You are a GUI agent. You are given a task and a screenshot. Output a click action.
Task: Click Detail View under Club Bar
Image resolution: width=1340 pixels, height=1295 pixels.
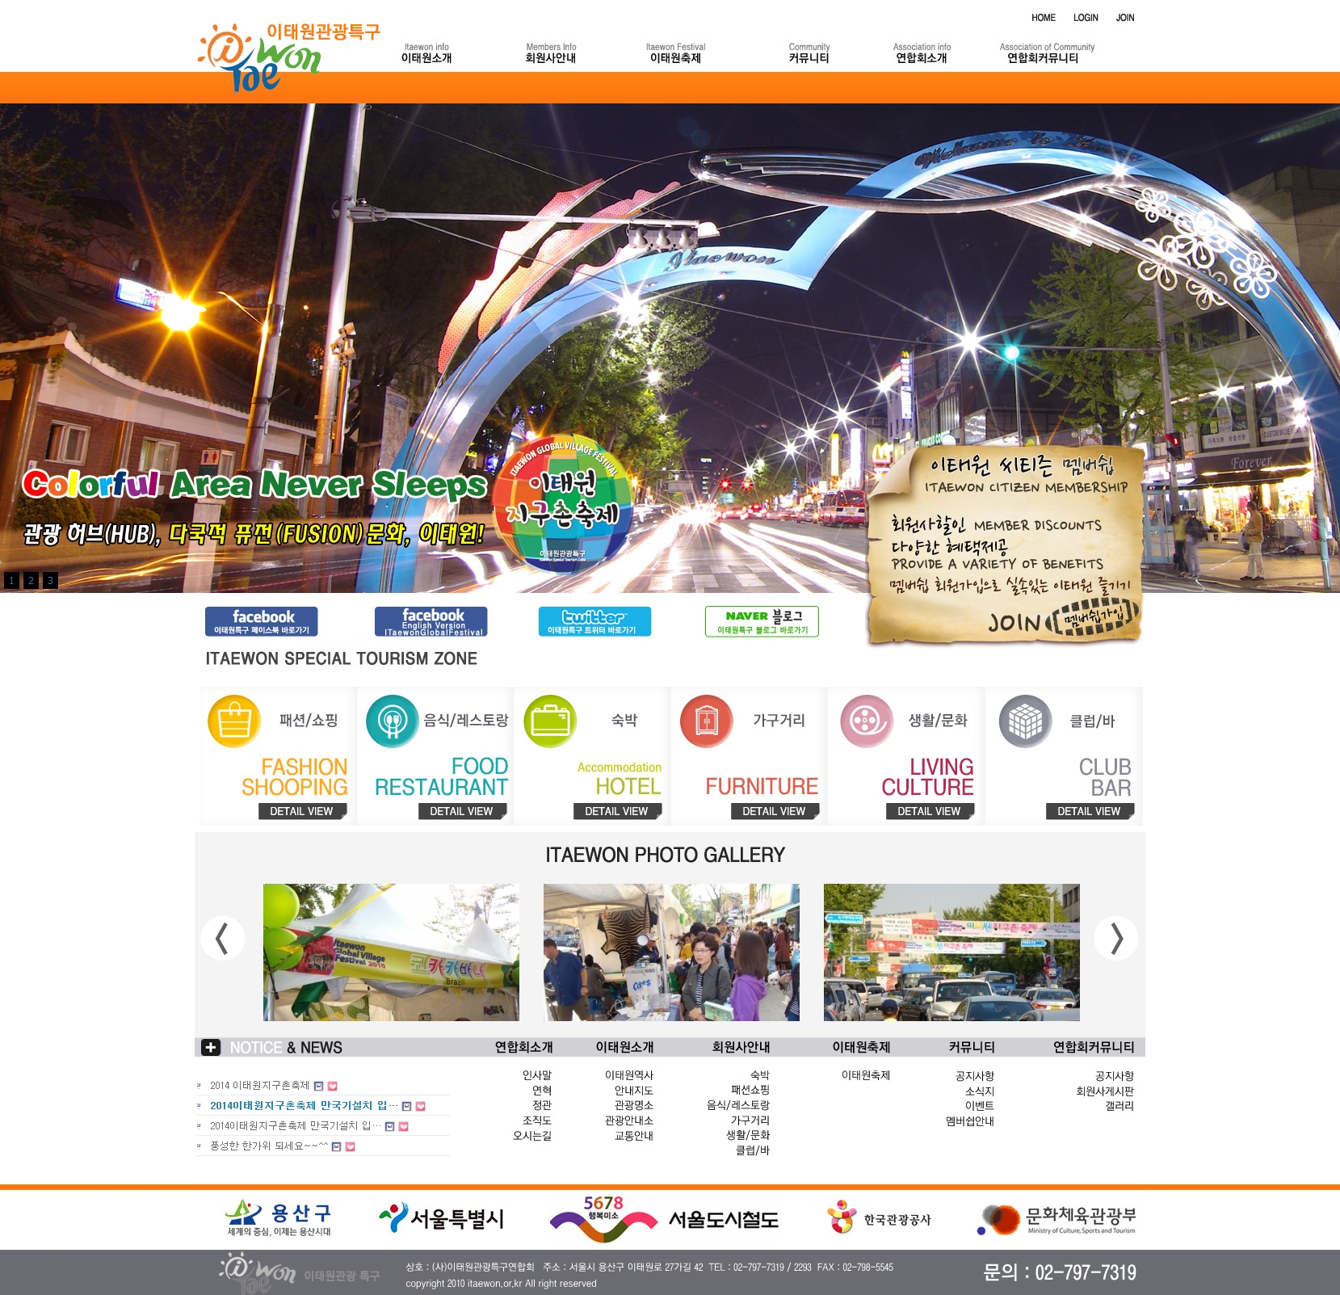pos(1089,811)
